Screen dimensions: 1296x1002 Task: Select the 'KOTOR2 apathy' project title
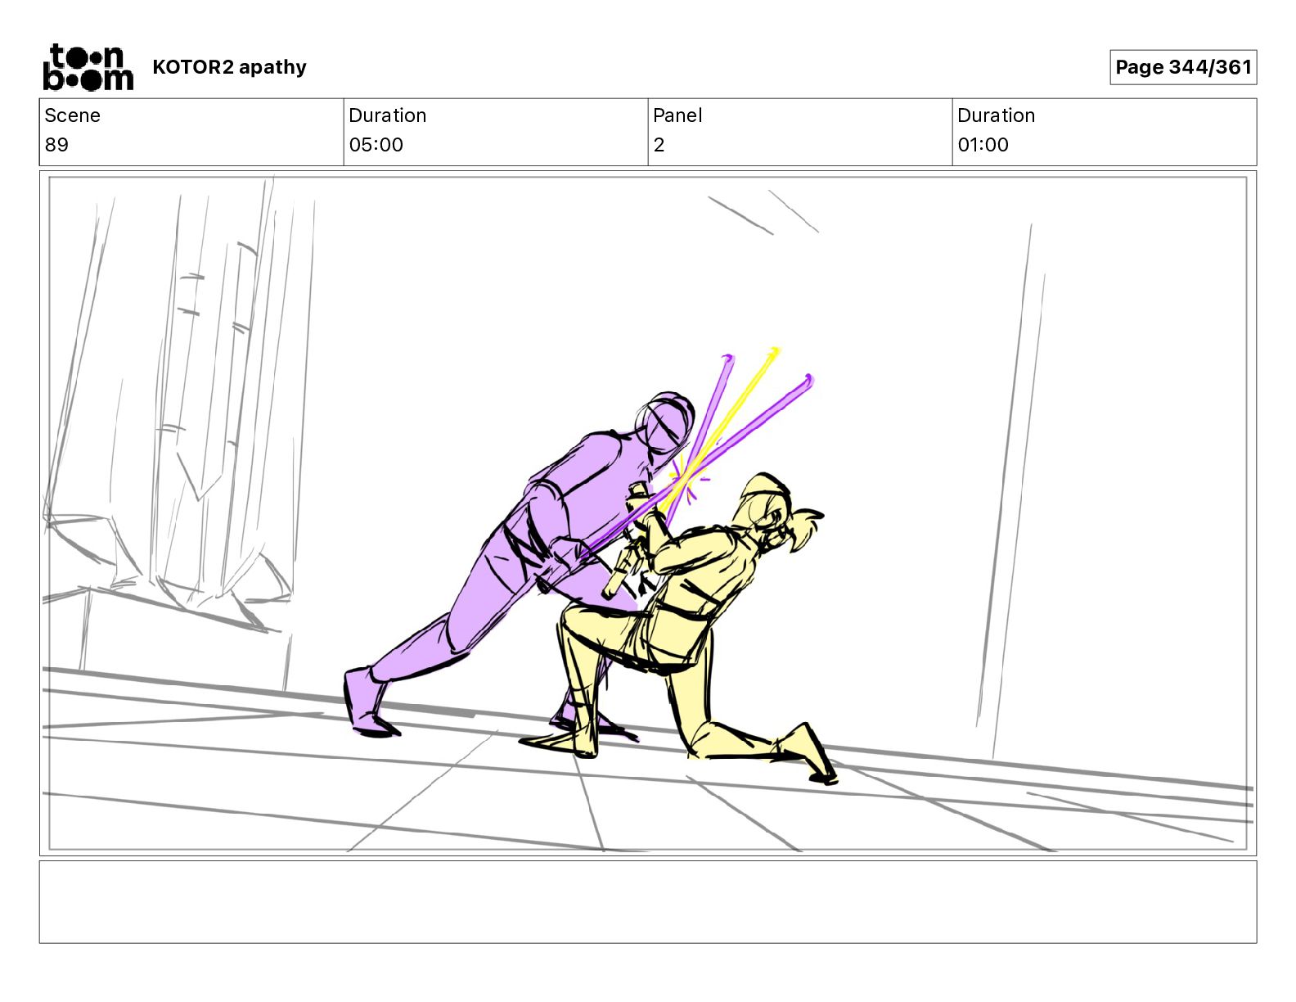229,67
